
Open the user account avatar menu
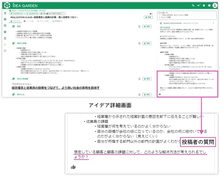click(x=215, y=5)
